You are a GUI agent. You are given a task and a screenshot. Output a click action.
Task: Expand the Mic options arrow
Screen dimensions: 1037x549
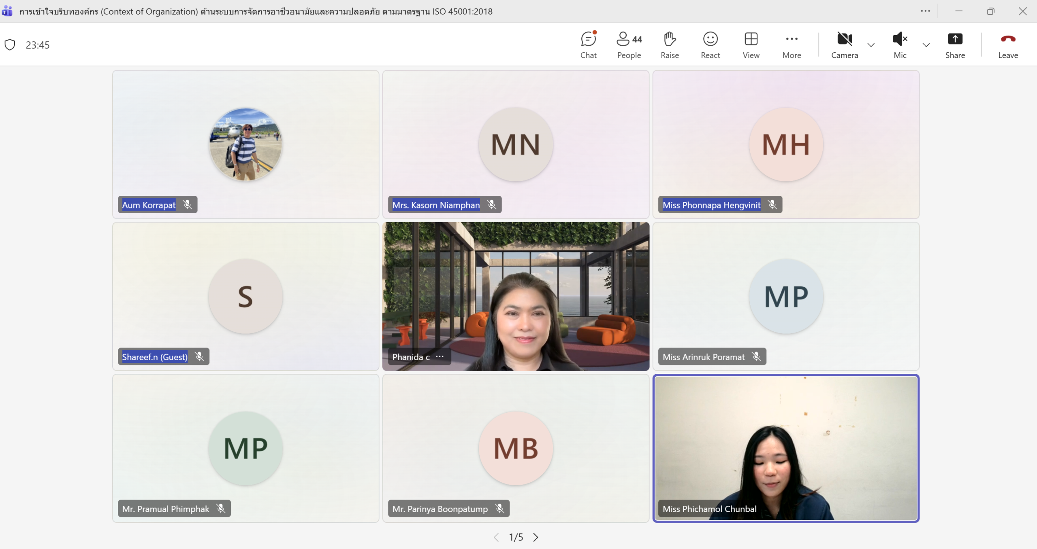pyautogui.click(x=926, y=45)
